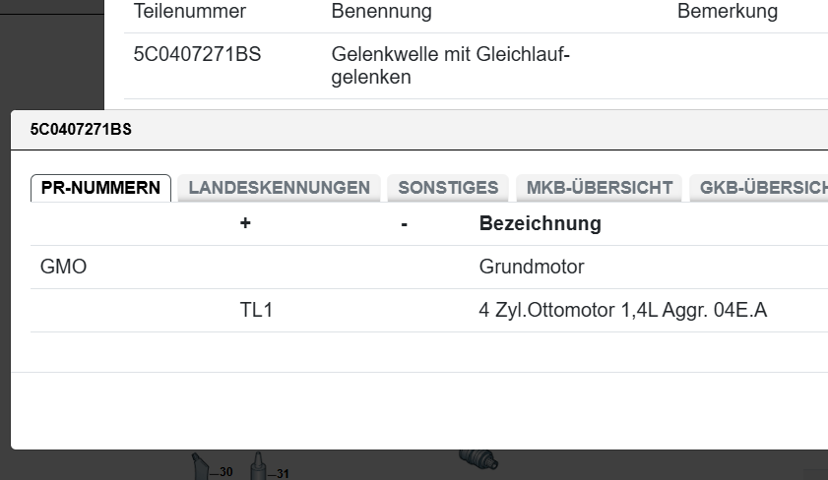Click the minus column header
The height and width of the screenshot is (480, 828).
pos(405,224)
